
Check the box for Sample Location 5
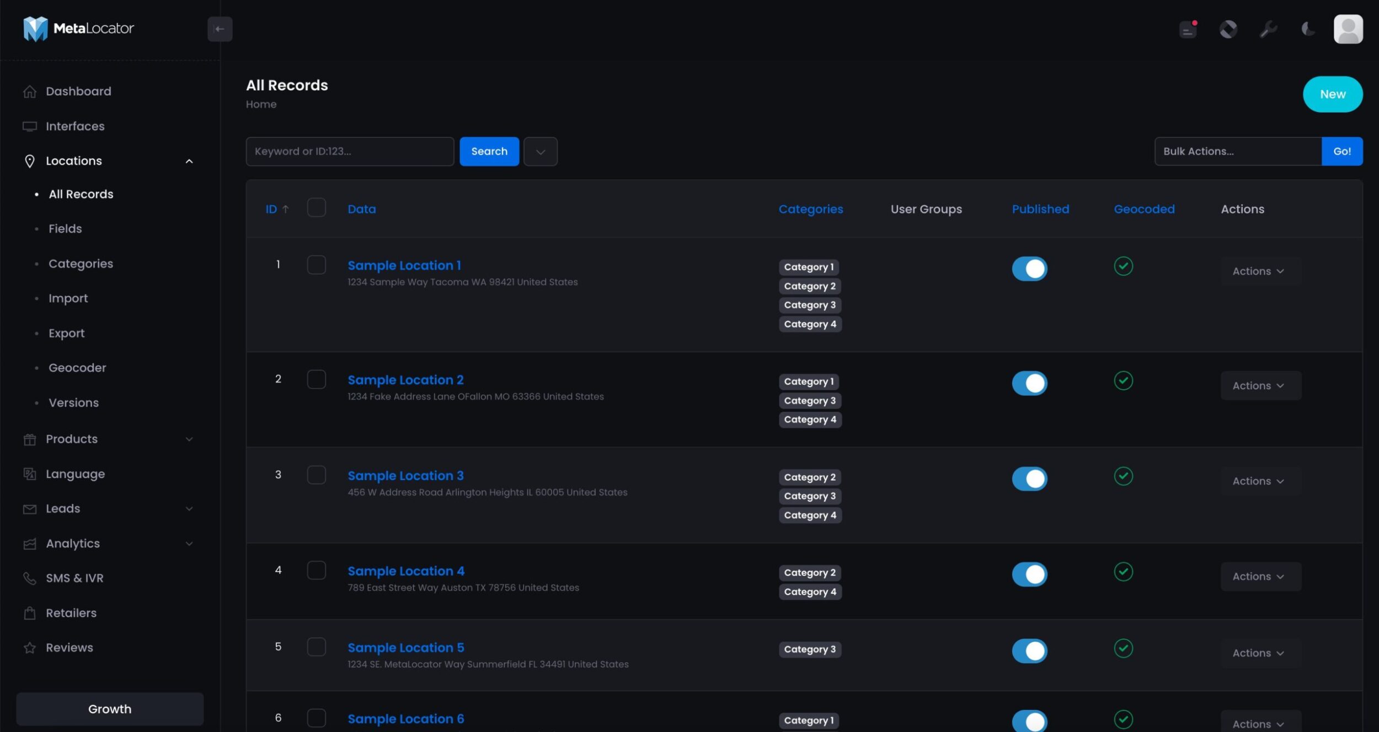point(316,647)
